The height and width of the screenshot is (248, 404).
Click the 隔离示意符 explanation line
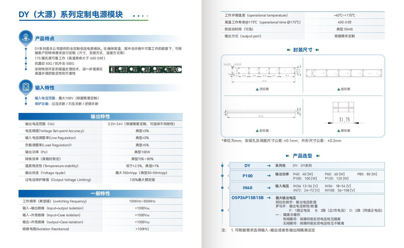[x=287, y=215]
